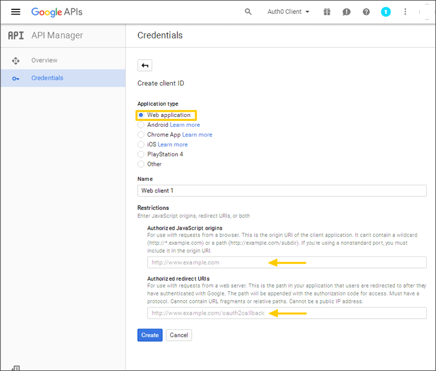Click the search magnifier icon
Screen dimensions: 436x371
click(x=248, y=12)
